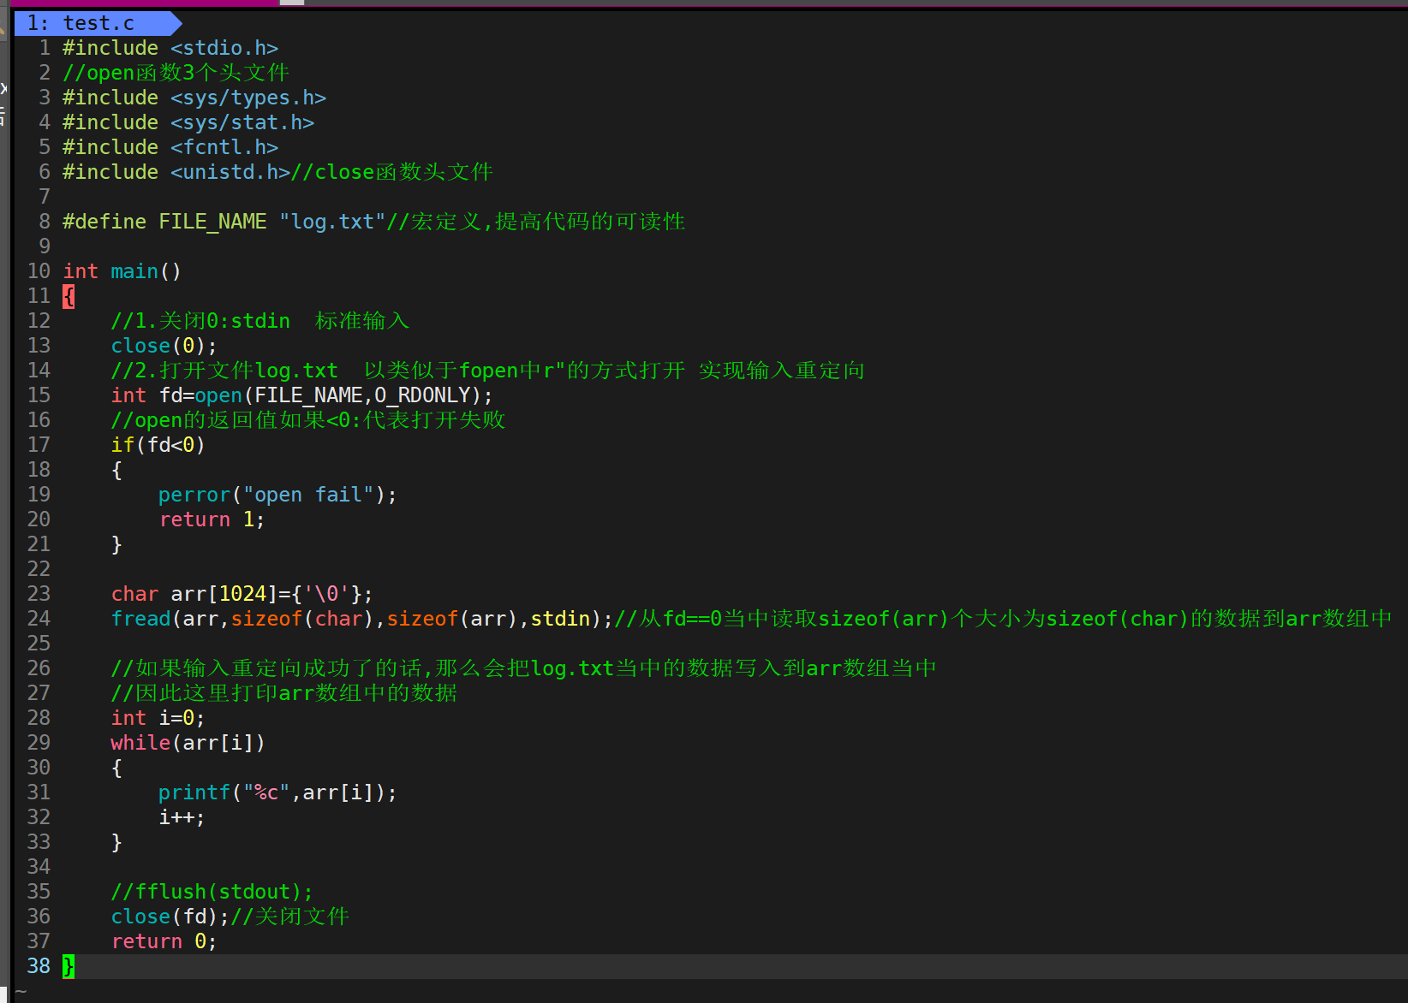1408x1003 pixels.
Task: Click the 'i++;' statement
Action: [x=182, y=817]
